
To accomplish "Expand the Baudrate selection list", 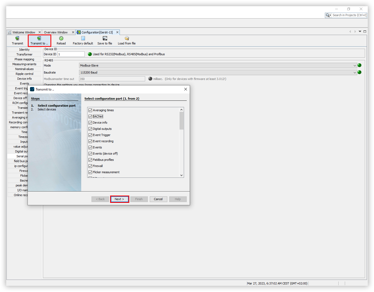I will tap(355, 72).
